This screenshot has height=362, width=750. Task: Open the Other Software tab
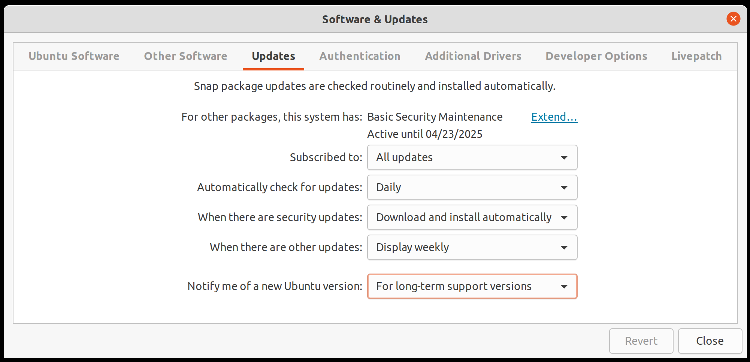coord(185,56)
